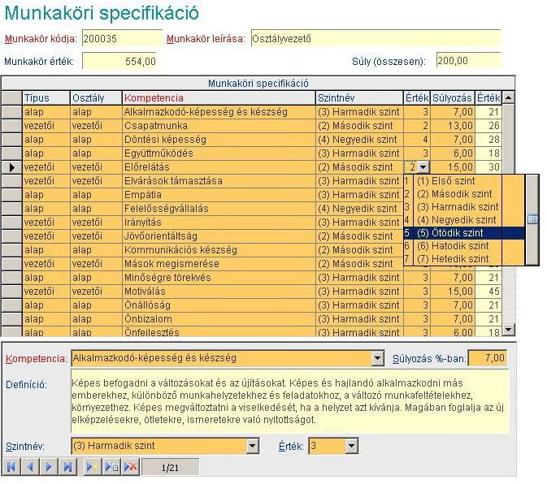Click the Elvárások támasztása cell
Viewport: 547px width, 484px height.
[x=219, y=181]
